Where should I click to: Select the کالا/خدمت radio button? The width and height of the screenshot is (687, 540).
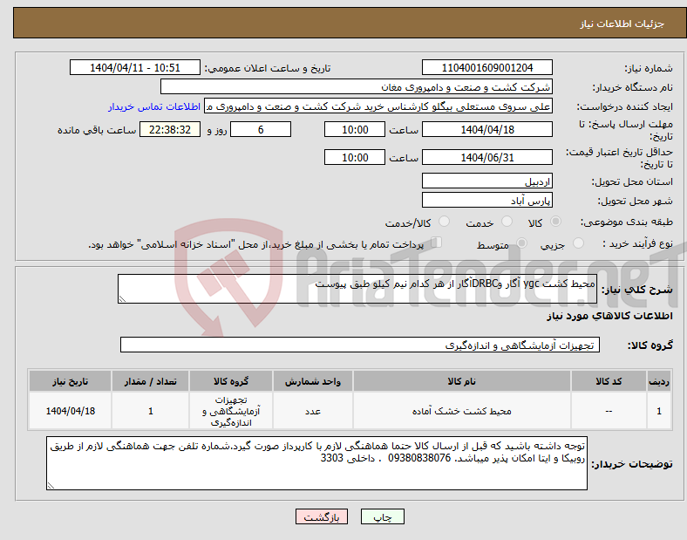pyautogui.click(x=444, y=222)
